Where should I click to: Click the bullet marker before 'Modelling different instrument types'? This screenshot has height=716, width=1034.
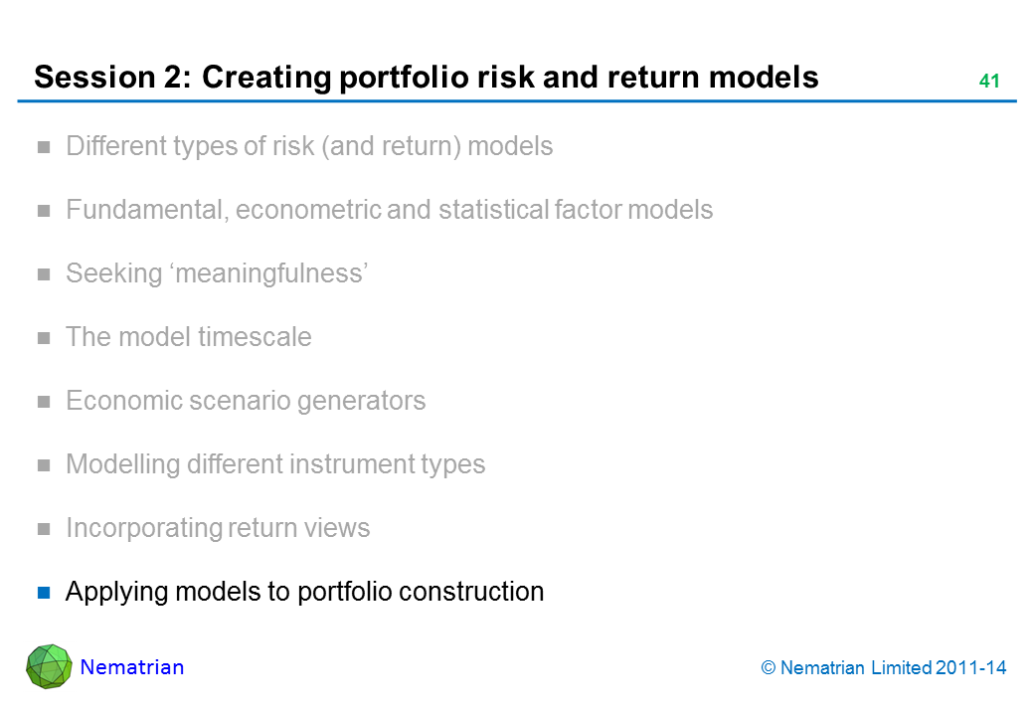[44, 466]
